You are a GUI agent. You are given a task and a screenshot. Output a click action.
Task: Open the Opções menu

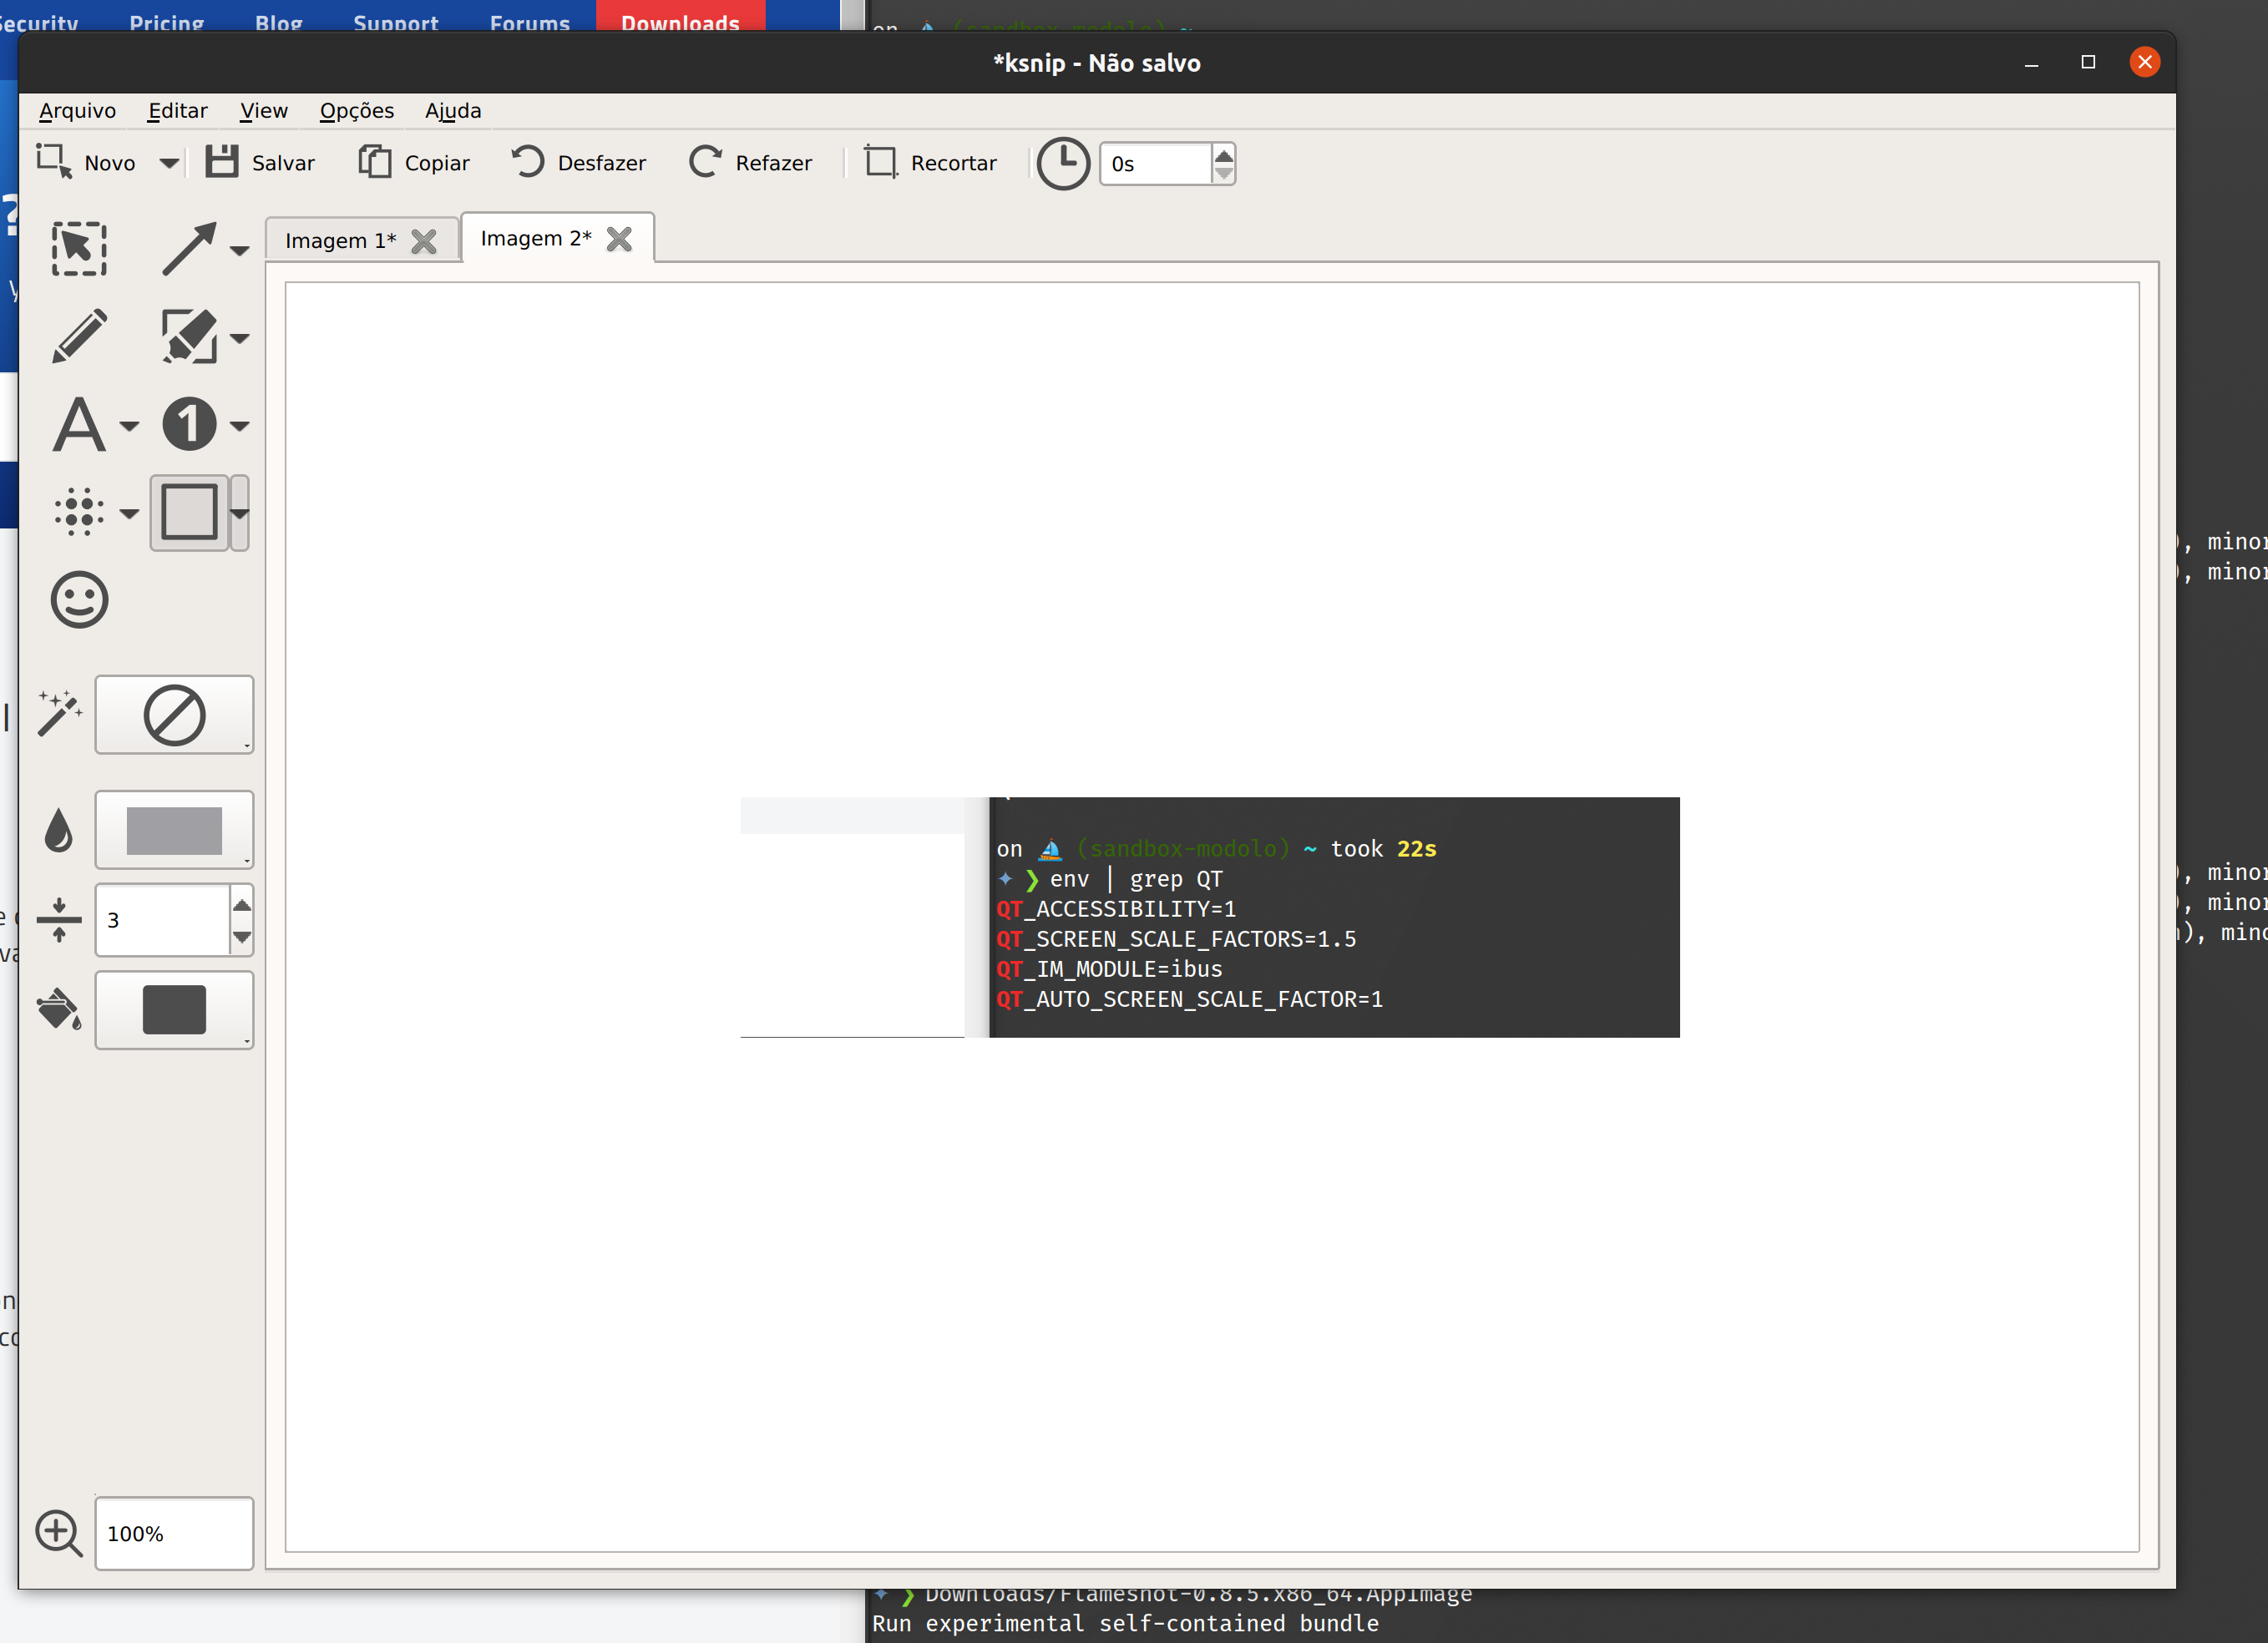[356, 111]
